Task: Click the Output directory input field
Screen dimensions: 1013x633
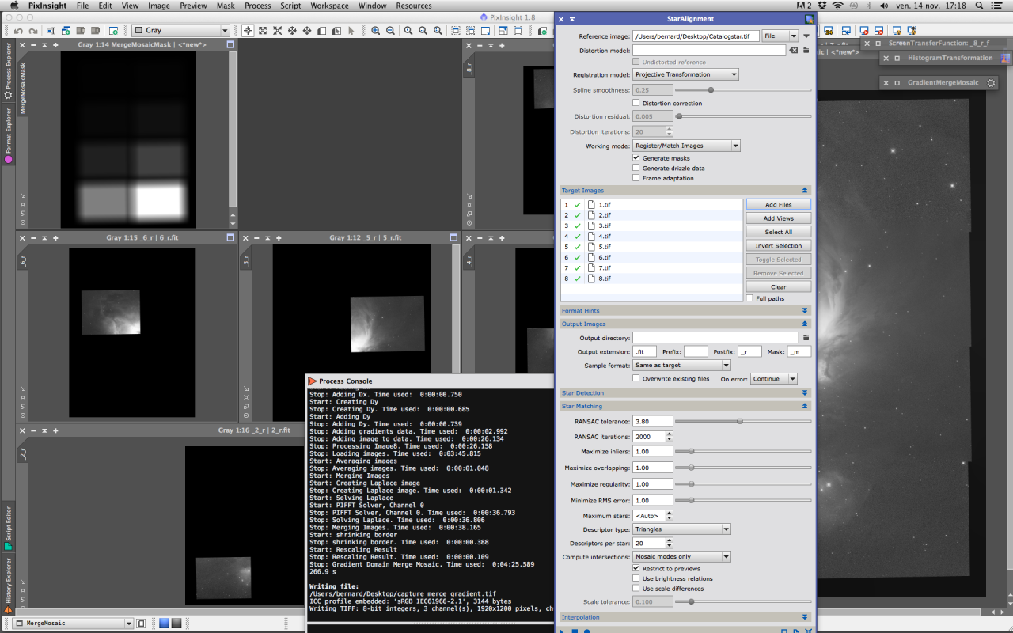Action: (715, 338)
